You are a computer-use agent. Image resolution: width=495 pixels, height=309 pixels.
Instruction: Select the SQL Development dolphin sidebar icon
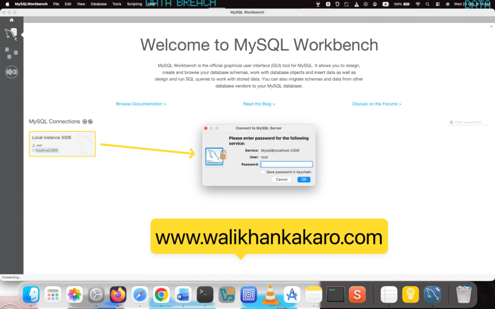pyautogui.click(x=12, y=34)
